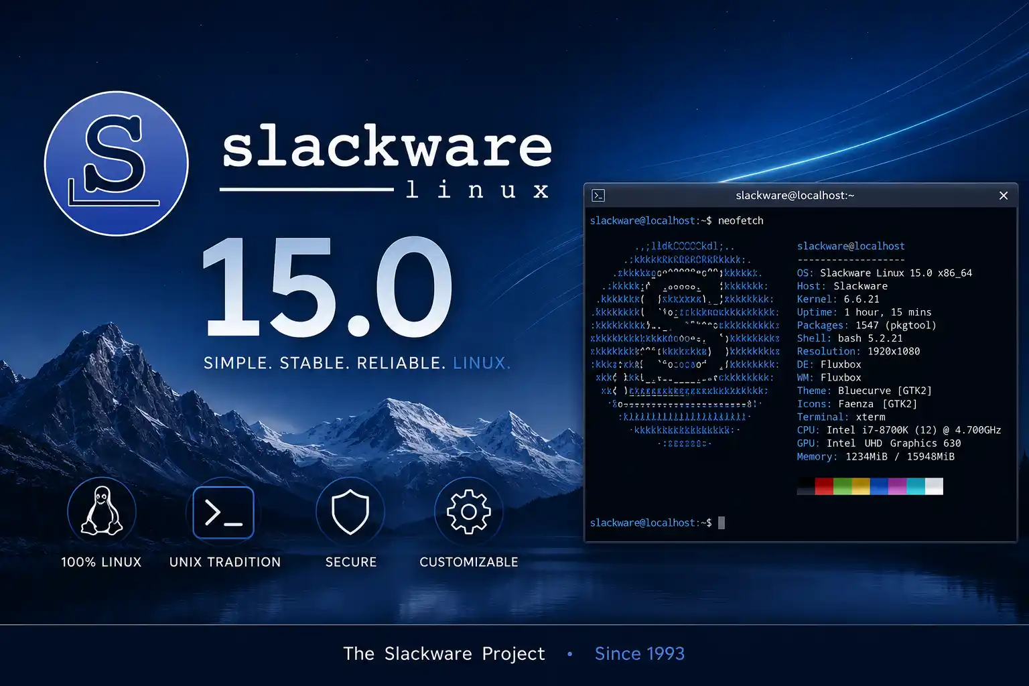Click the 'UNIX TRADITION' label

[x=225, y=562]
